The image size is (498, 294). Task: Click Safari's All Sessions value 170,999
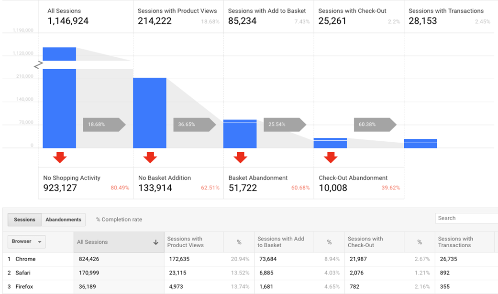coord(89,273)
